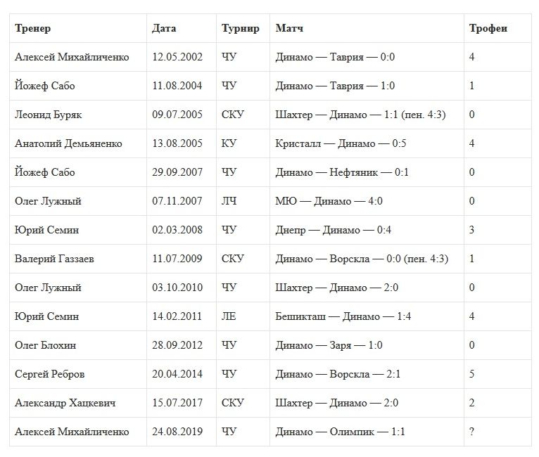Click the date 24.08.2019
This screenshot has width=539, height=457.
177,432
